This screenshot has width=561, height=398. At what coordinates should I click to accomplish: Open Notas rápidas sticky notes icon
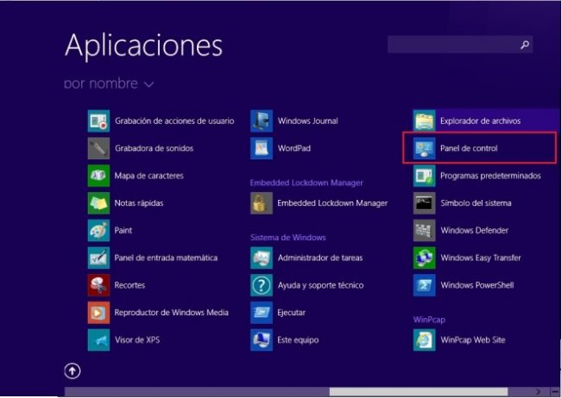coord(98,203)
